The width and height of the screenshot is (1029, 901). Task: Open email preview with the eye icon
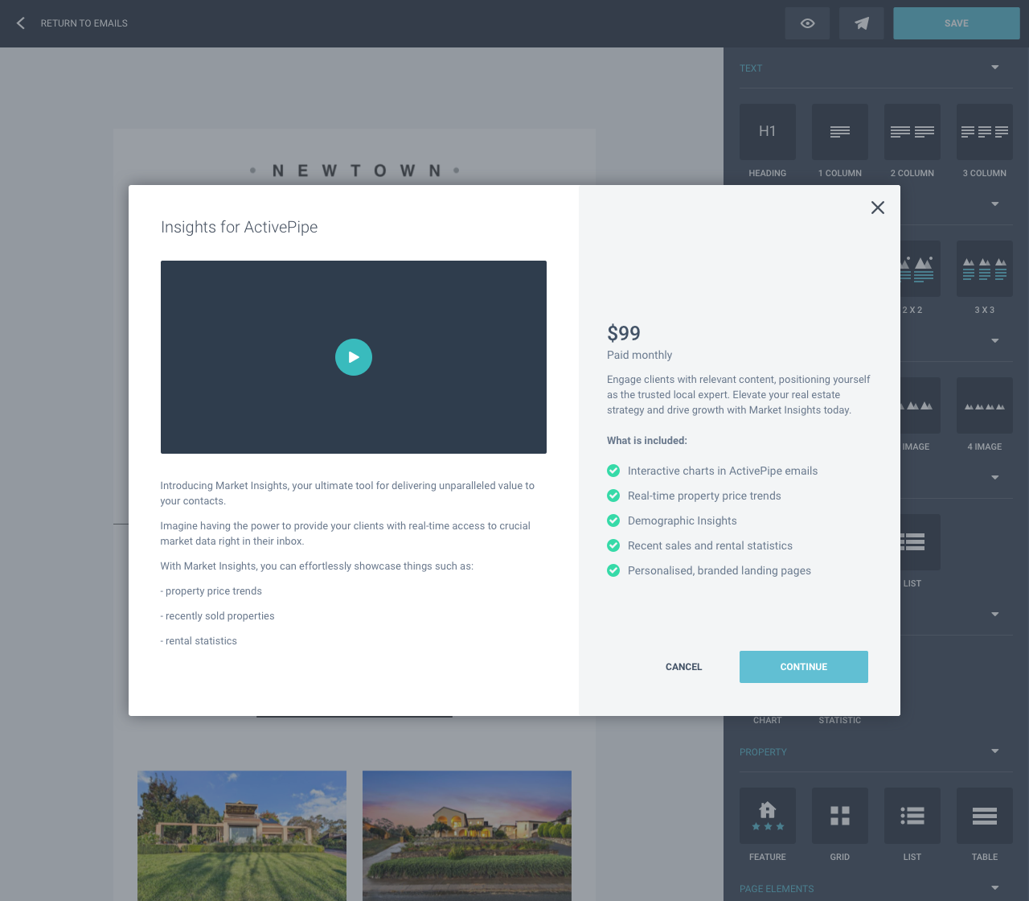808,23
